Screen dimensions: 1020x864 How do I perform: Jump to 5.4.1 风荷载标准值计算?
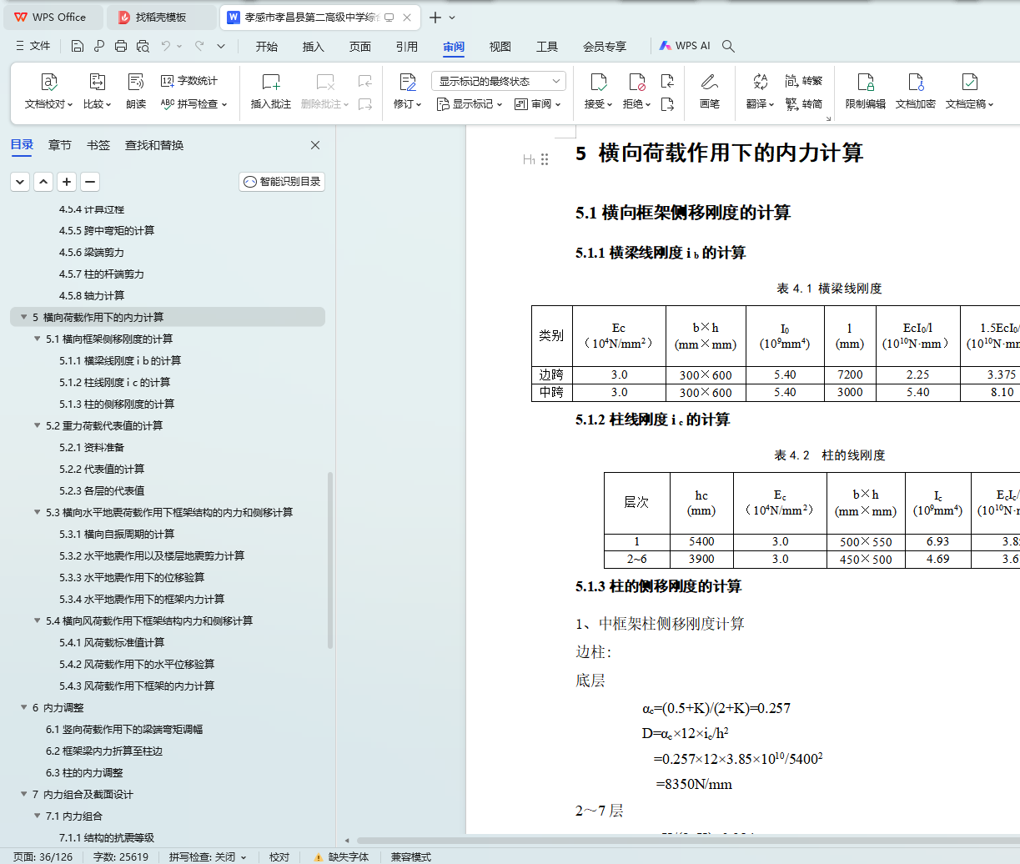[x=112, y=642]
